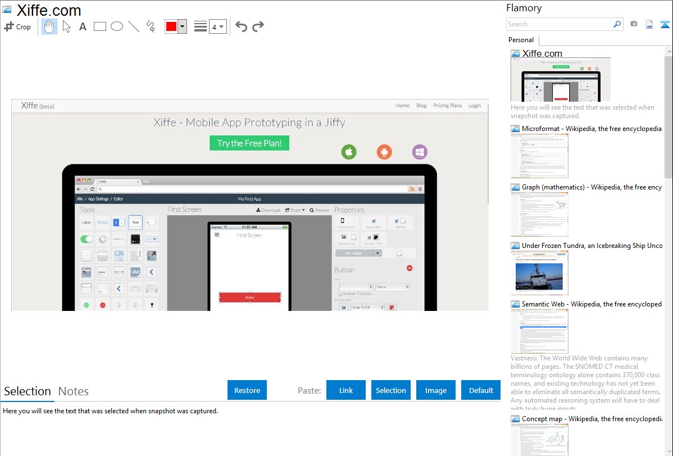Image resolution: width=673 pixels, height=456 pixels.
Task: Click the Paste Link button
Action: pos(346,390)
